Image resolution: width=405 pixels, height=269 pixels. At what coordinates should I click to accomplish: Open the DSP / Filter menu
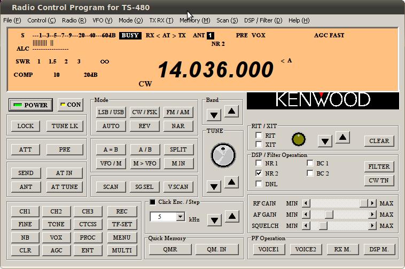click(263, 20)
